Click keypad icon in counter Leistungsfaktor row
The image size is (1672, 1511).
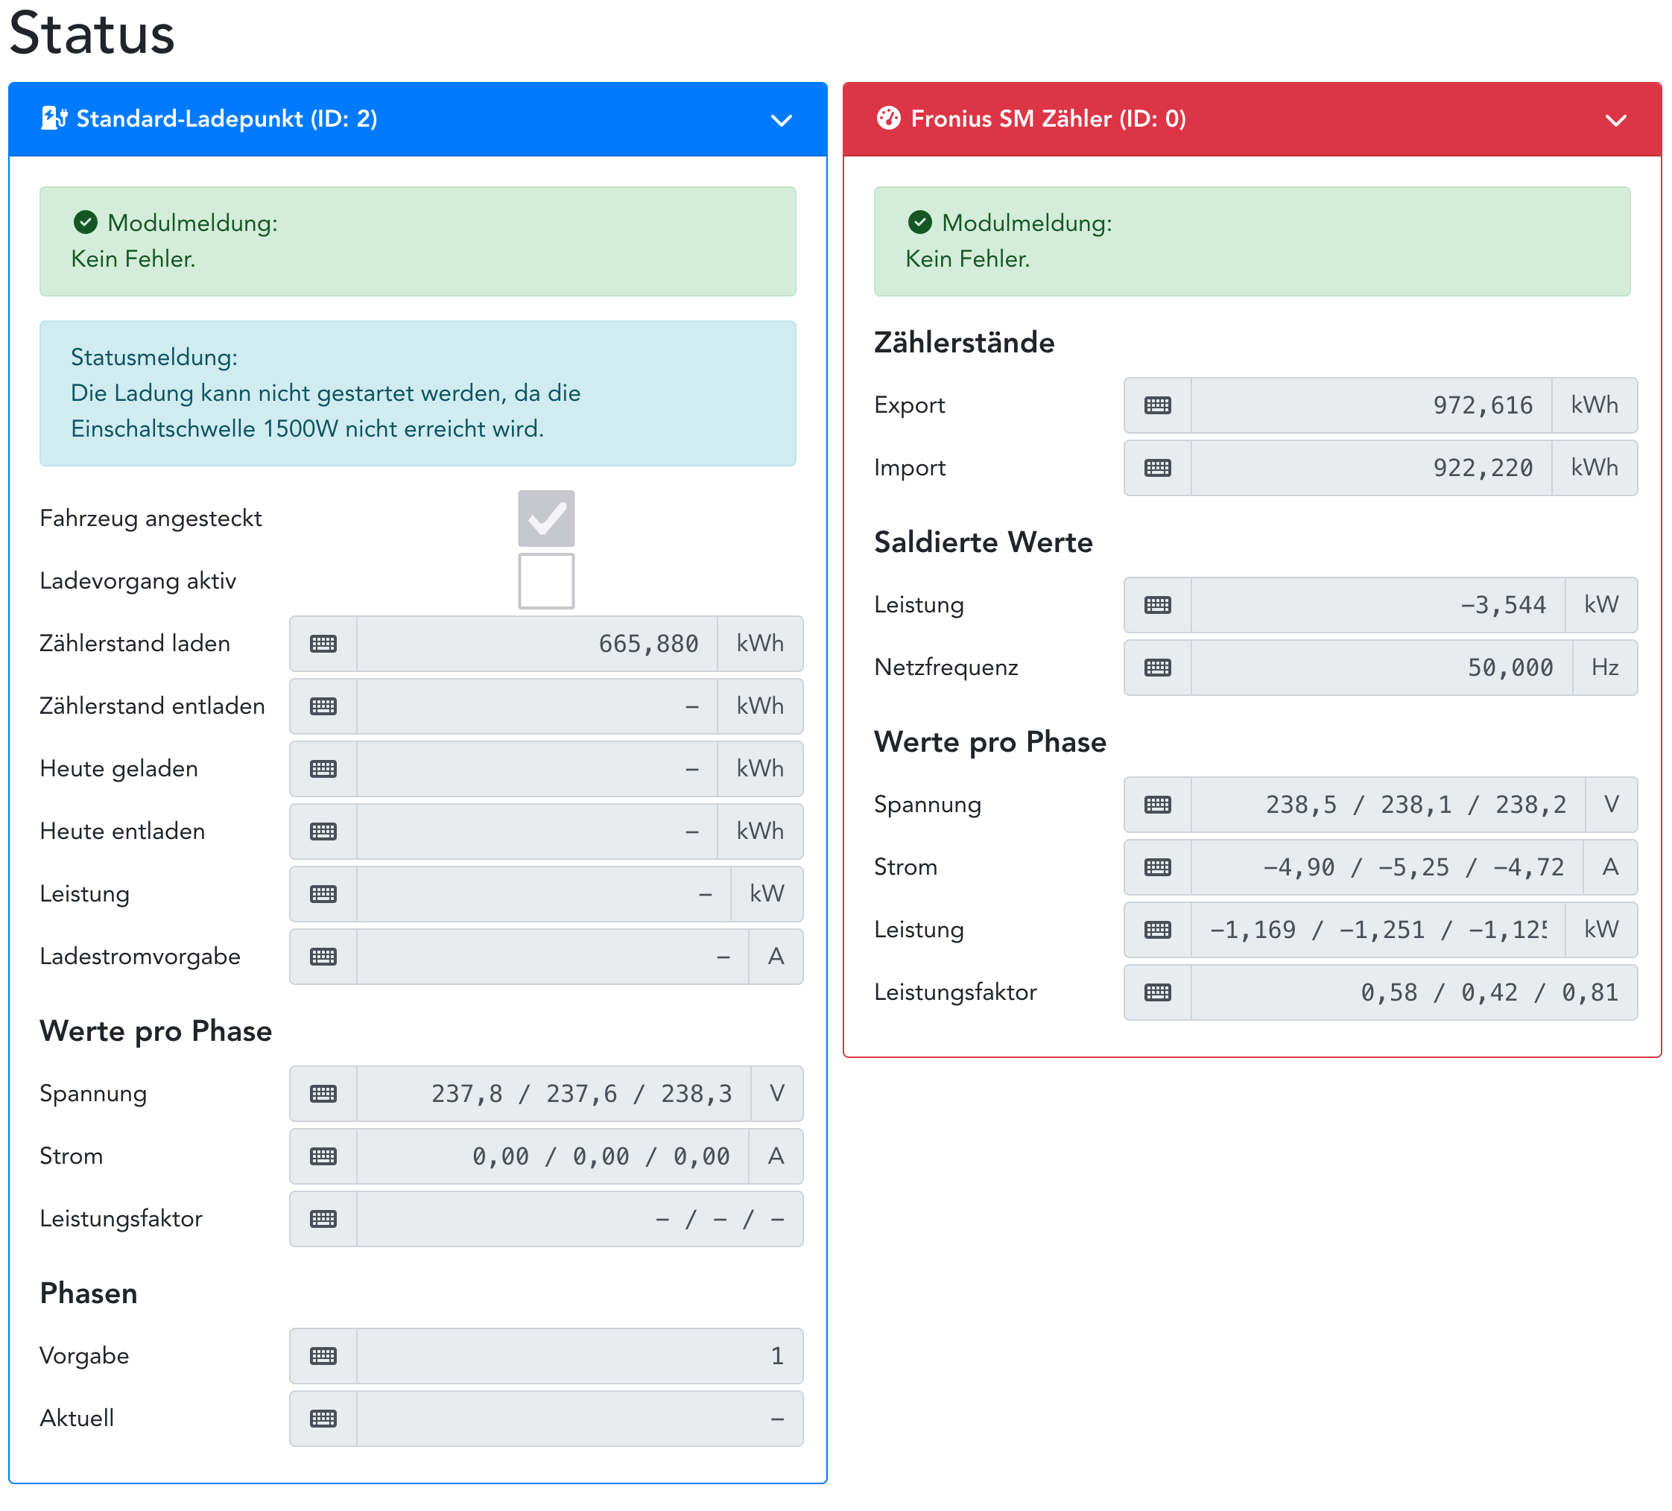pos(1157,992)
